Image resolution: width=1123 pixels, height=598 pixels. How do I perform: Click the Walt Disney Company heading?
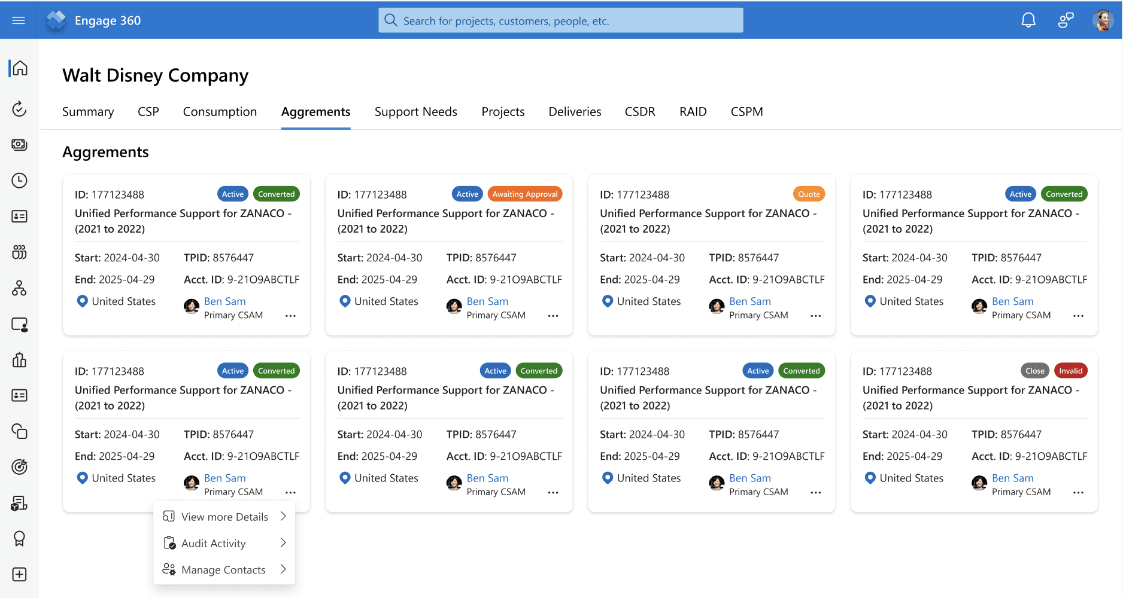click(x=155, y=76)
